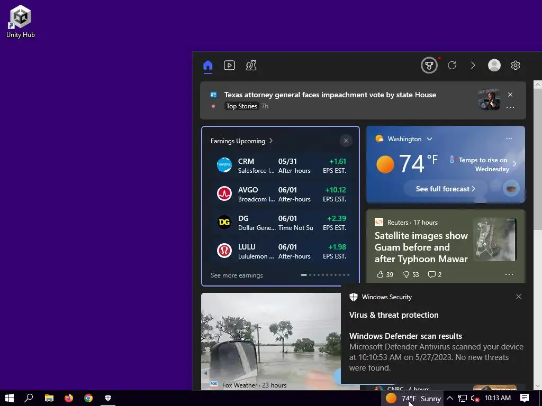Click the Dollar General DG logo

coord(224,222)
